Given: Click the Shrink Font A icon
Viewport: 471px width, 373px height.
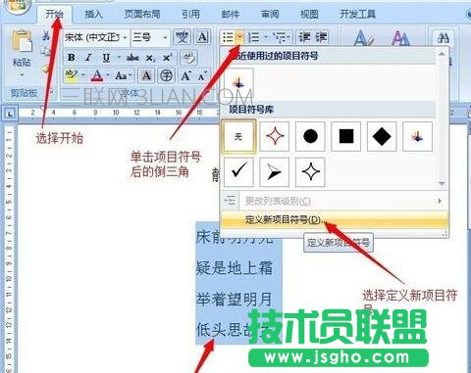Looking at the screenshot, I should pos(203,75).
